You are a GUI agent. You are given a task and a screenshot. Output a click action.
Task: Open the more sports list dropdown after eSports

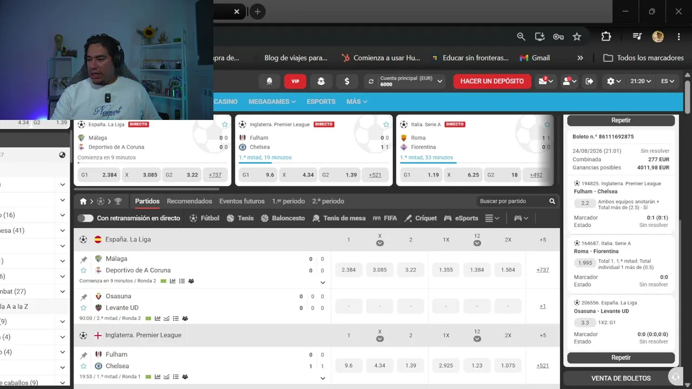point(493,218)
